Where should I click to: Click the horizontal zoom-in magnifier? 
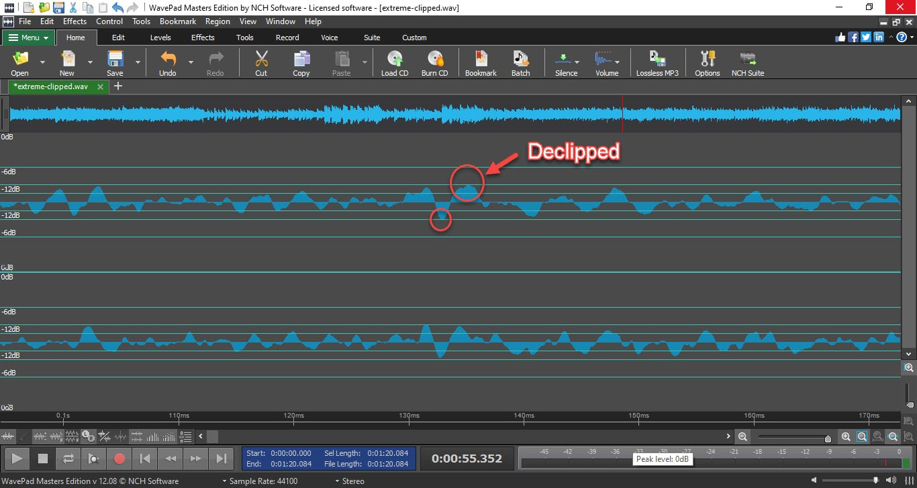point(846,436)
